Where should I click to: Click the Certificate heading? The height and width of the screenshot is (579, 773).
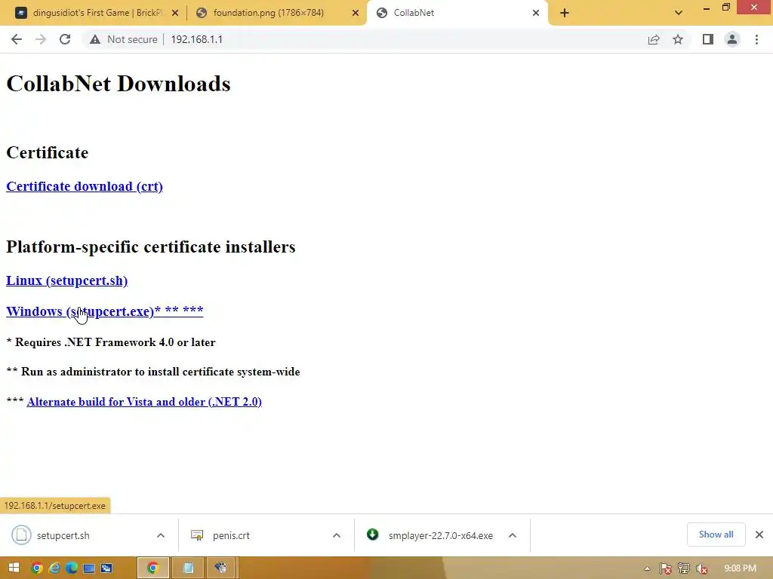click(x=48, y=152)
